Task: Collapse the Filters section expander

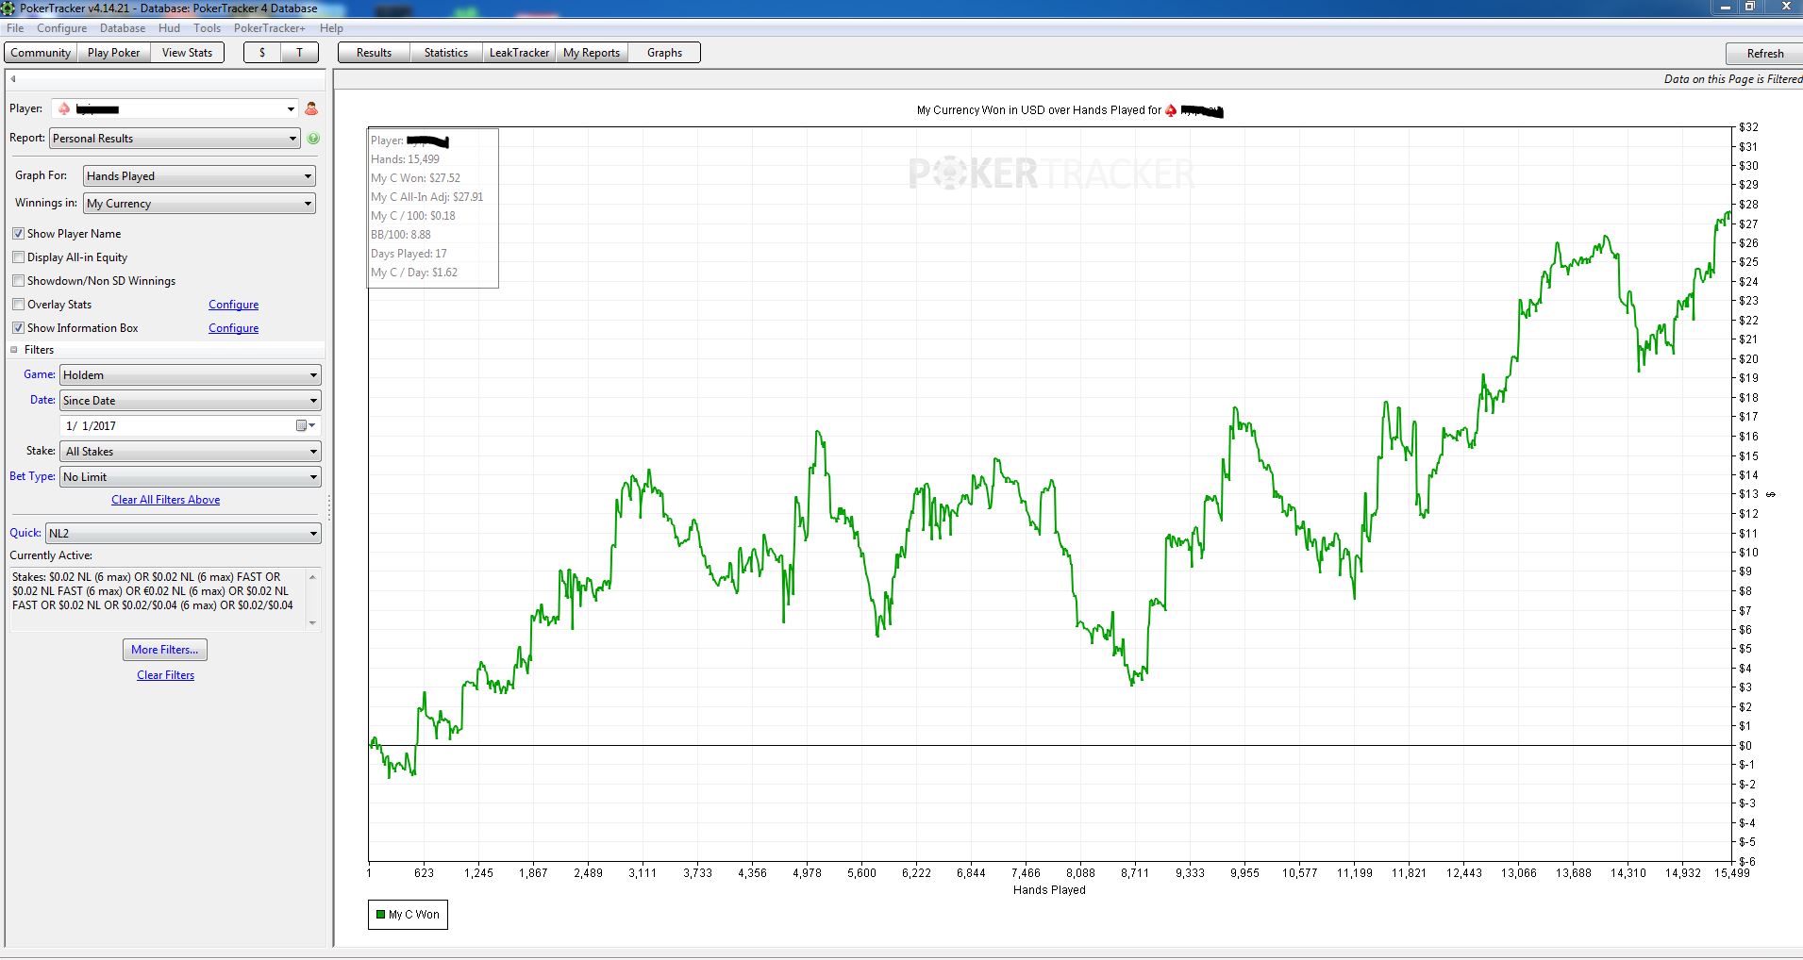Action: click(x=14, y=350)
